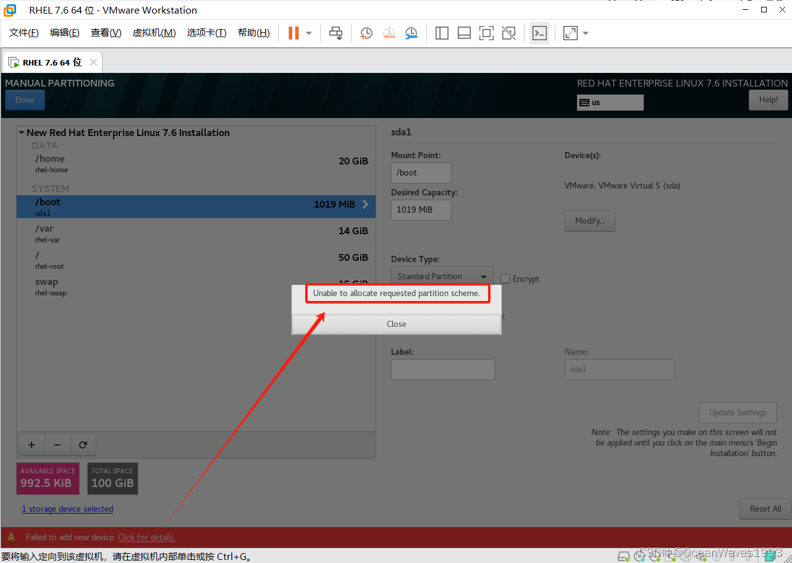
Task: Click the pink AVAILABLE SPACE 992.5 KiB box
Action: (x=48, y=478)
